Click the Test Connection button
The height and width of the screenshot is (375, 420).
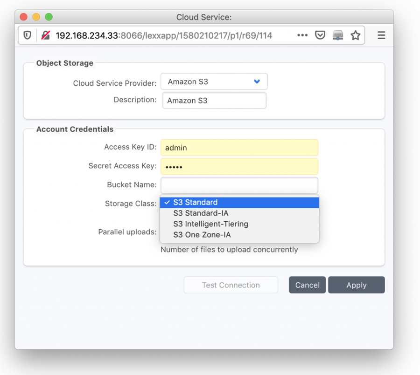[231, 285]
